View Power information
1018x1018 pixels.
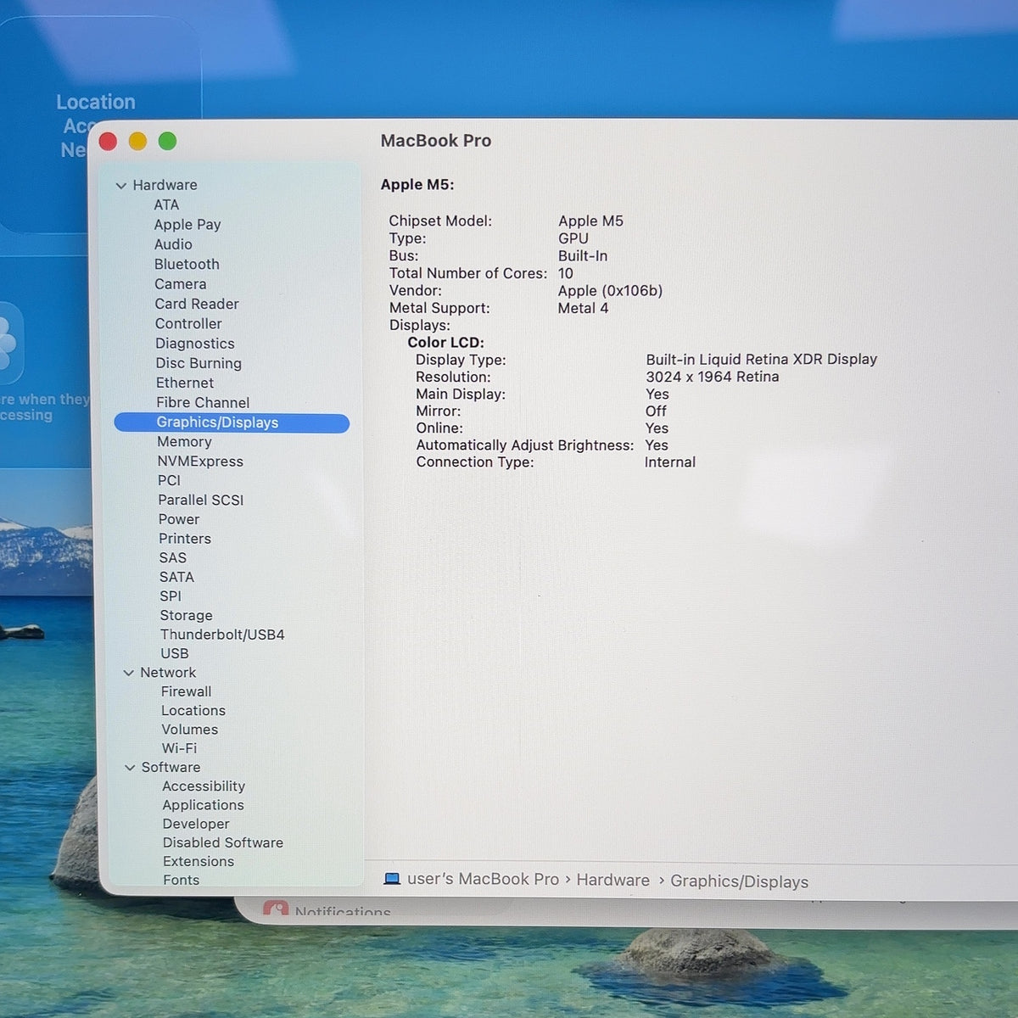click(179, 519)
